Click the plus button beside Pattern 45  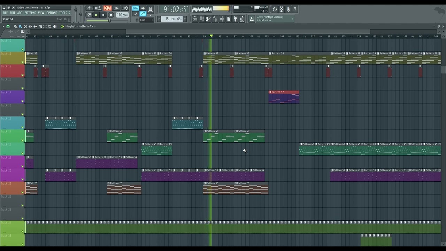(185, 19)
